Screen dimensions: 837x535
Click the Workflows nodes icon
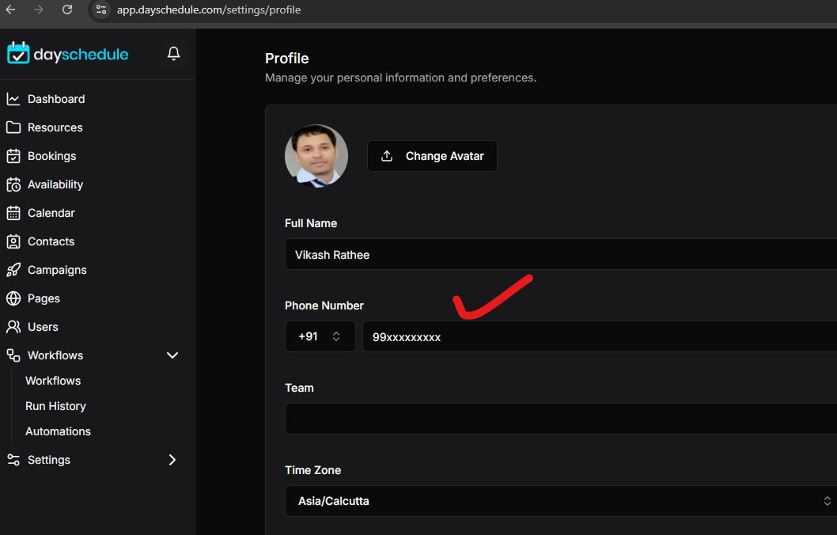[x=13, y=355]
